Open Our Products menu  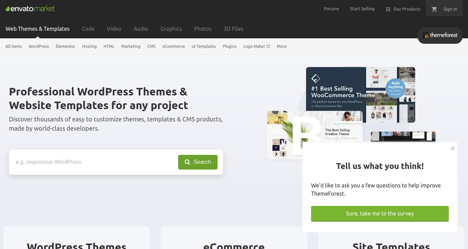click(403, 9)
